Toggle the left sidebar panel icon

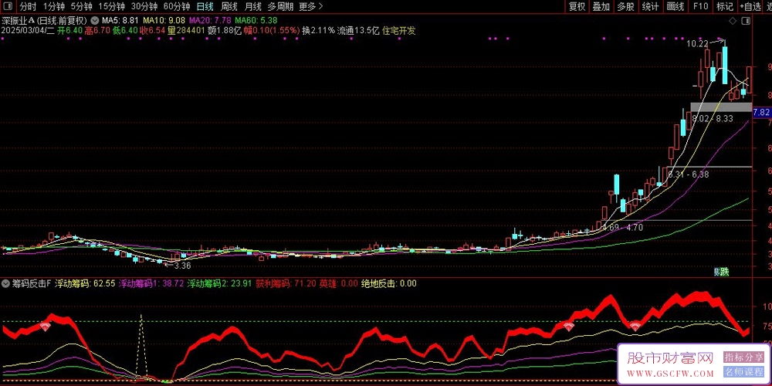click(8, 6)
